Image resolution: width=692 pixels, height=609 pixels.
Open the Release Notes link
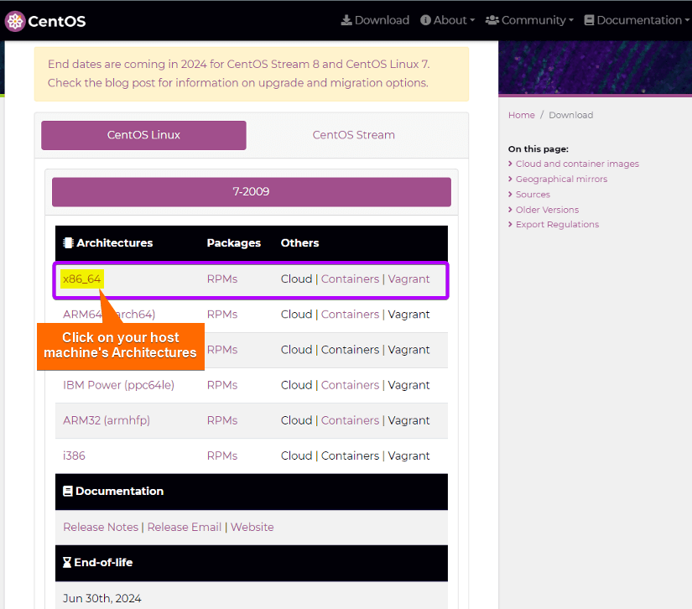101,527
